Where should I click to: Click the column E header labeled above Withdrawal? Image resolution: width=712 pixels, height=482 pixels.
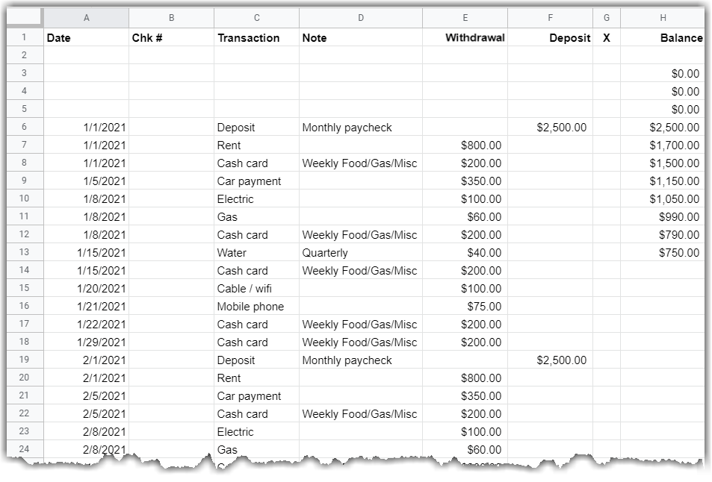click(x=465, y=17)
